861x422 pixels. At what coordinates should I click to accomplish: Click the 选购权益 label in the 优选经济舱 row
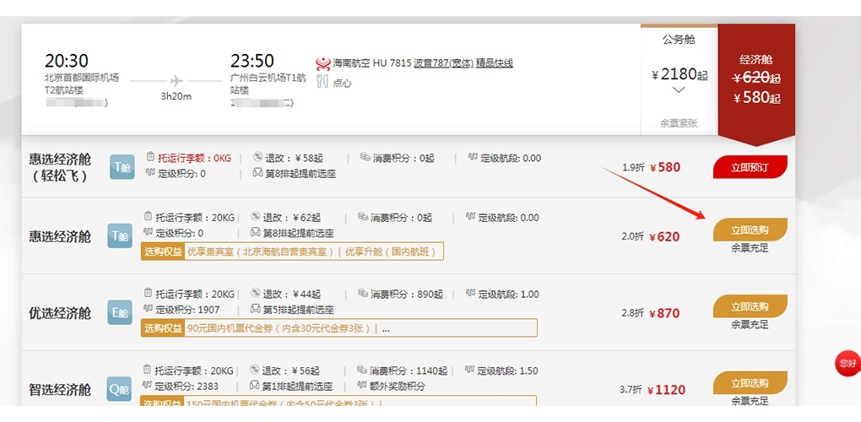pyautogui.click(x=163, y=328)
